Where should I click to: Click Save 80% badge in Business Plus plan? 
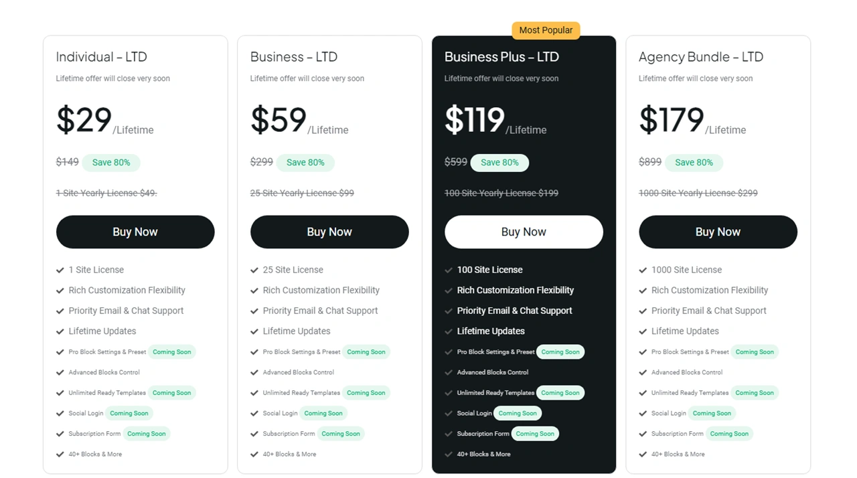pos(499,162)
